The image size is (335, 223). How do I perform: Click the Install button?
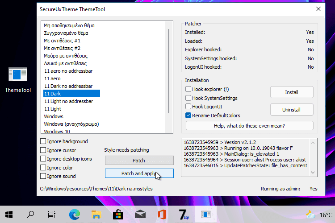[292, 92]
